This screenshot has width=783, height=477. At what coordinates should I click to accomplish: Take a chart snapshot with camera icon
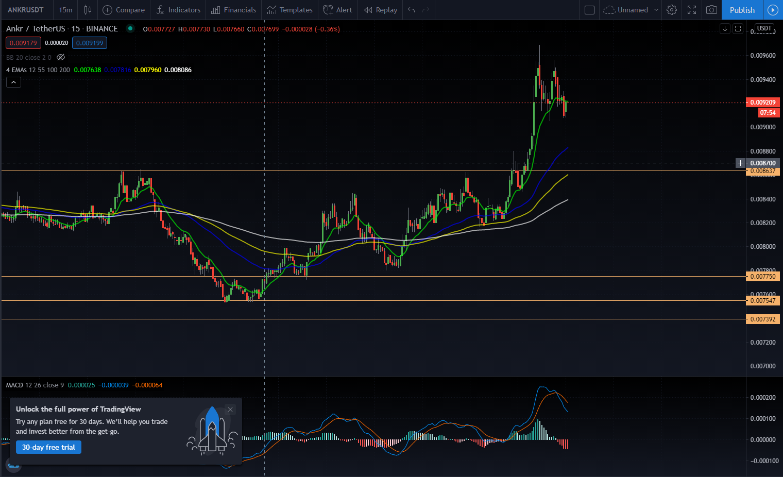click(x=711, y=10)
